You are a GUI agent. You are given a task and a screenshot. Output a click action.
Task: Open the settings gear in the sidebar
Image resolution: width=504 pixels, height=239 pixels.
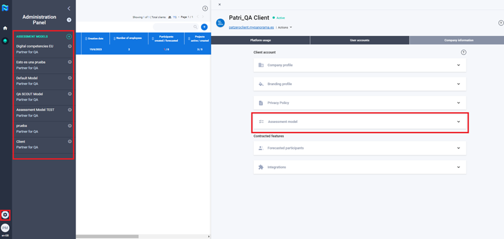click(5, 215)
